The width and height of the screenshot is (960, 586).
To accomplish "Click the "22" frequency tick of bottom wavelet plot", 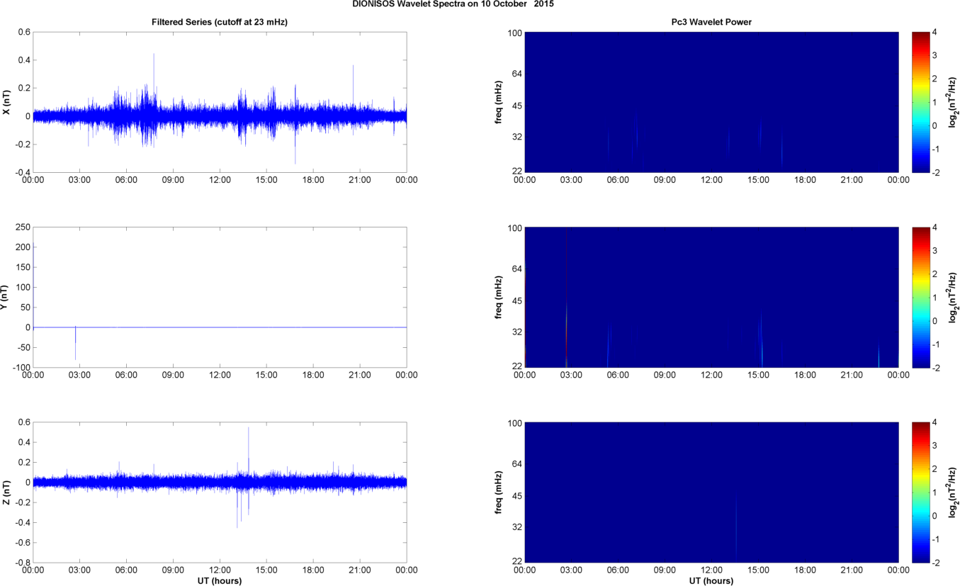I will point(516,562).
